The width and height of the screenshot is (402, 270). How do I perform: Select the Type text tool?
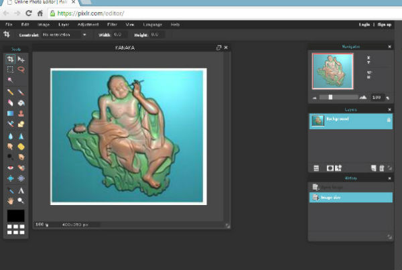(x=21, y=190)
